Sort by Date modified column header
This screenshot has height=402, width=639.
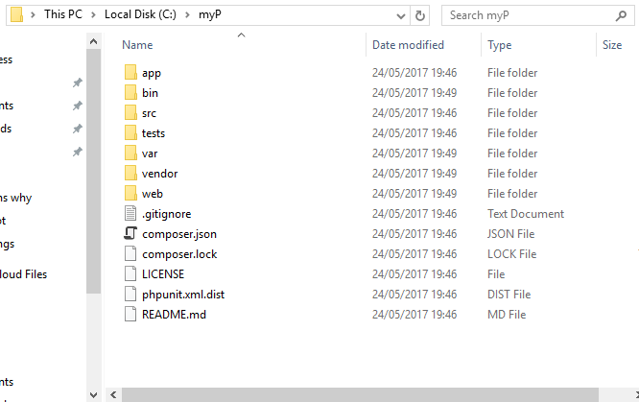click(408, 45)
